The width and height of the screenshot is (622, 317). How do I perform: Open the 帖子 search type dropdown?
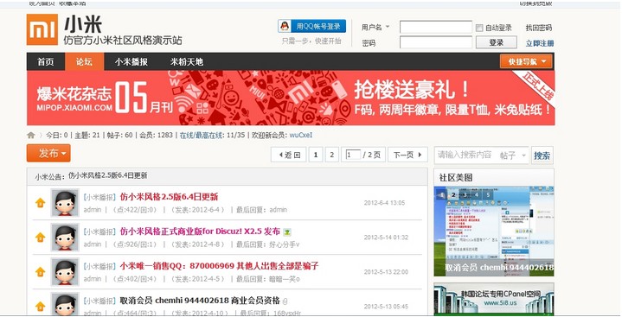pos(513,155)
